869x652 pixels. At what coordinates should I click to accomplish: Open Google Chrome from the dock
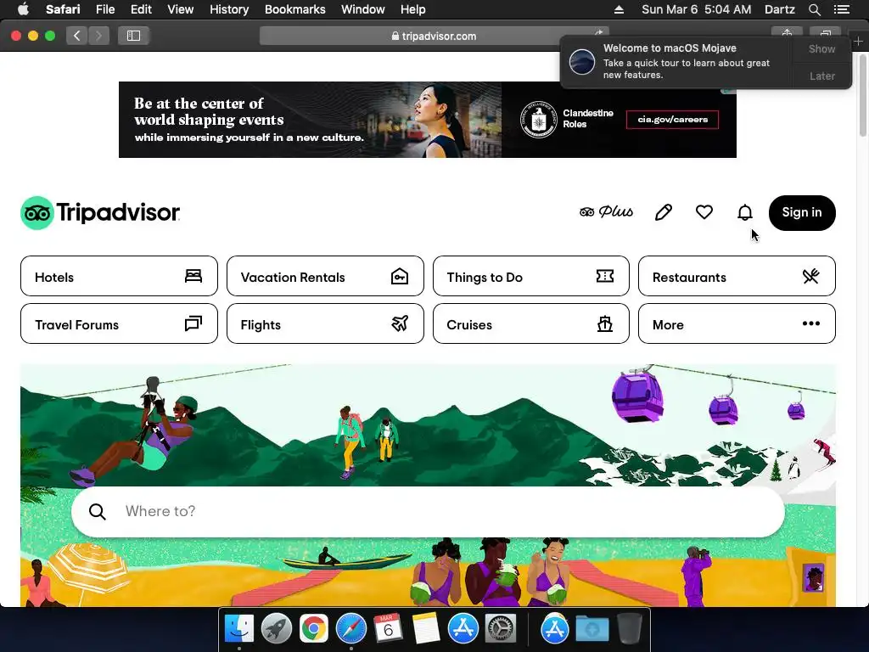coord(314,628)
